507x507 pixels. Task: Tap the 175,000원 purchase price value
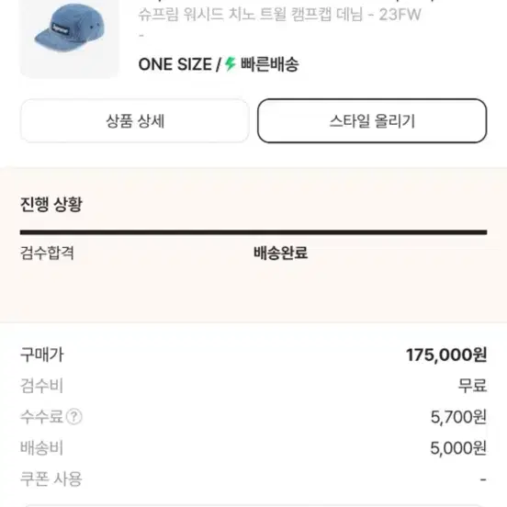tap(446, 355)
